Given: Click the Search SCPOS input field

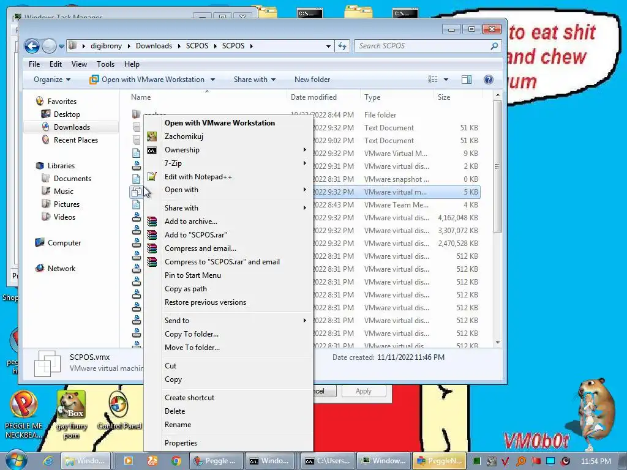Looking at the screenshot, I should (423, 46).
